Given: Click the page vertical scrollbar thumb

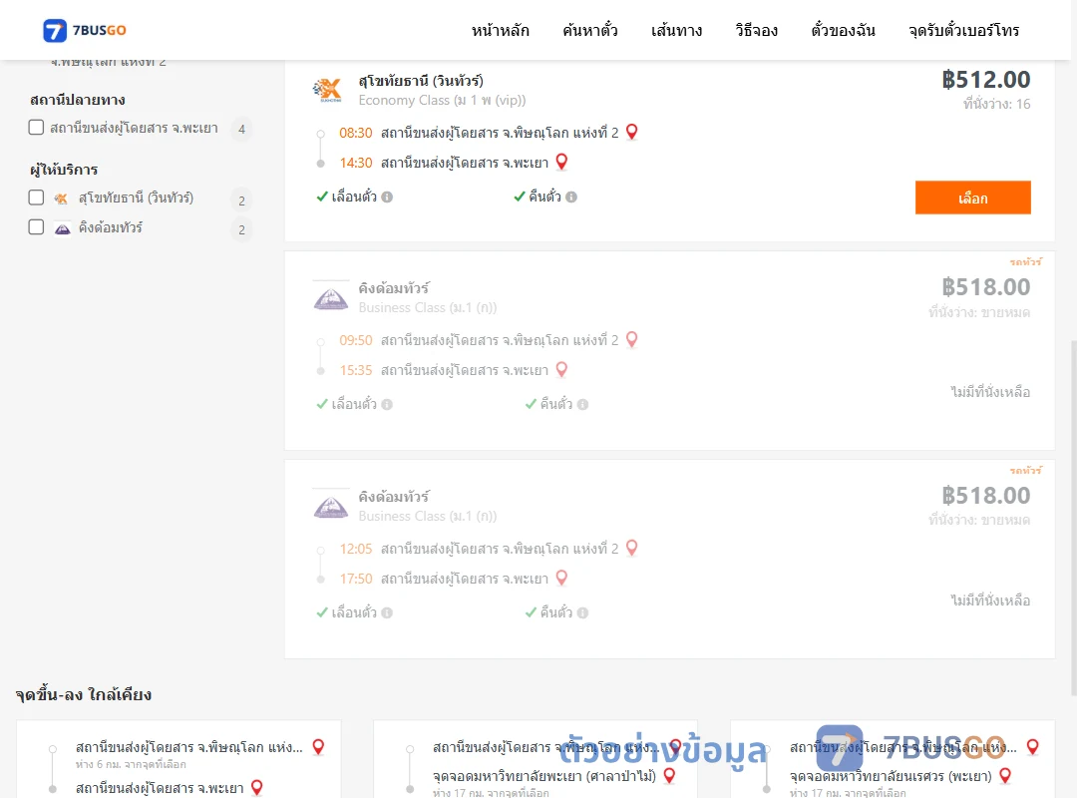Looking at the screenshot, I should tap(1073, 519).
